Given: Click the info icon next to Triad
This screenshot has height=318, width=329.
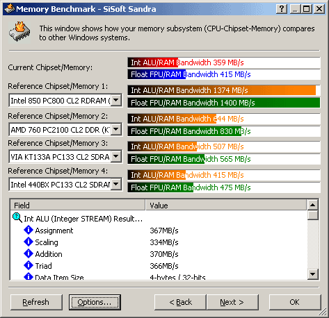Looking at the screenshot, I should point(29,265).
